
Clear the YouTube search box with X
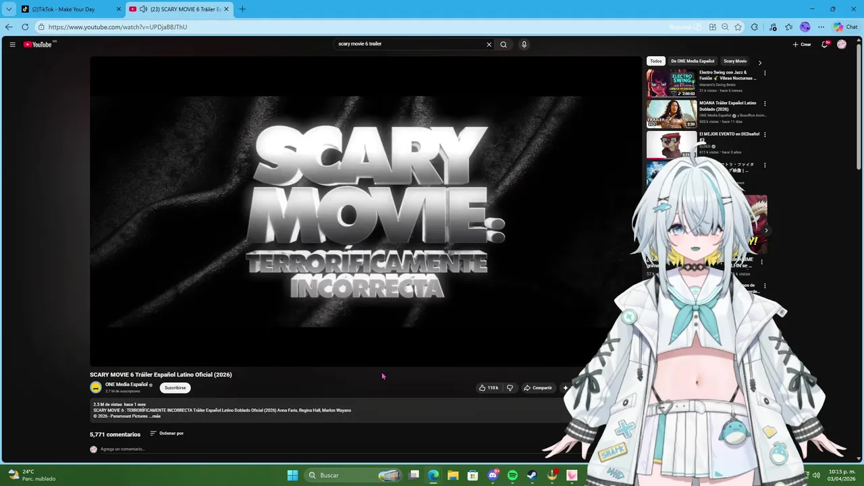pyautogui.click(x=489, y=45)
